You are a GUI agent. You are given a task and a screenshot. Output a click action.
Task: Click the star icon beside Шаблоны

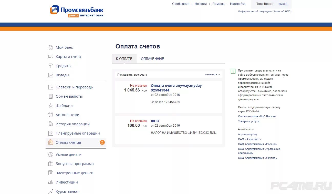pos(51,106)
